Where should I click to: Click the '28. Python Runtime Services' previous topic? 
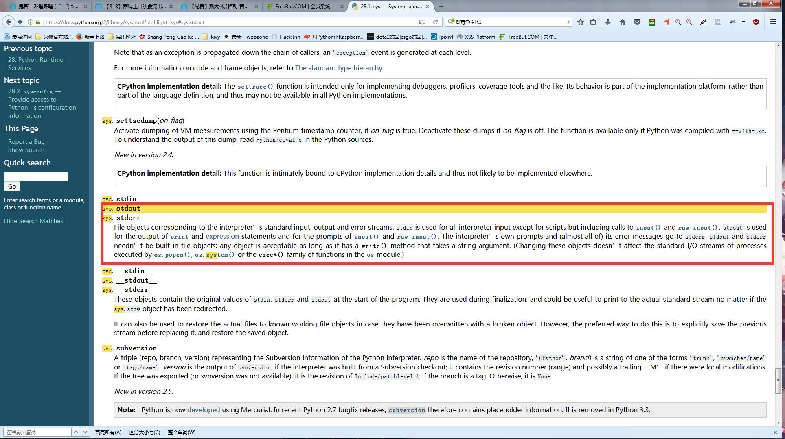[36, 63]
